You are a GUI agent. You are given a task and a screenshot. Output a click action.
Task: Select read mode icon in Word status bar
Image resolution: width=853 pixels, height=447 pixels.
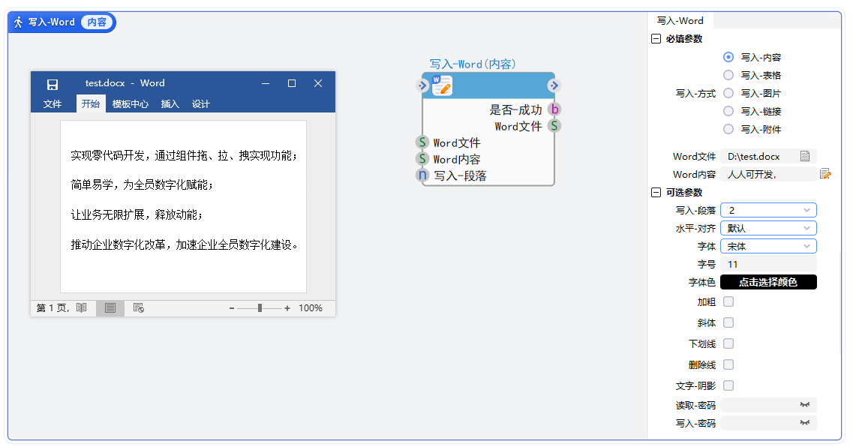[x=82, y=307]
